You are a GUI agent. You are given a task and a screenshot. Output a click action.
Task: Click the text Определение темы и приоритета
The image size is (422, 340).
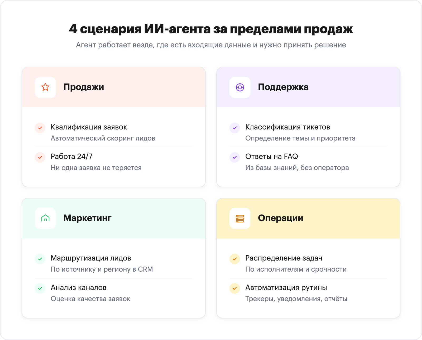click(x=300, y=138)
